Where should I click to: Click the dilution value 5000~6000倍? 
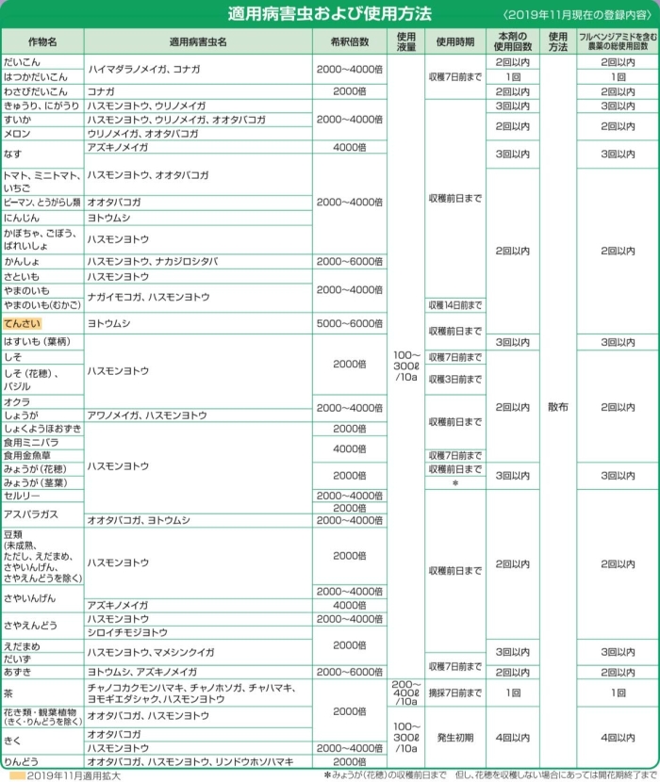[350, 324]
